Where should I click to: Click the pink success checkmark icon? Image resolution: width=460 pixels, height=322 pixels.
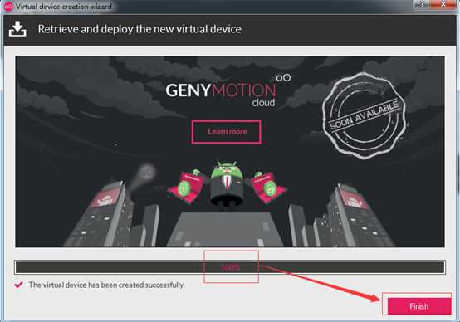click(x=18, y=285)
